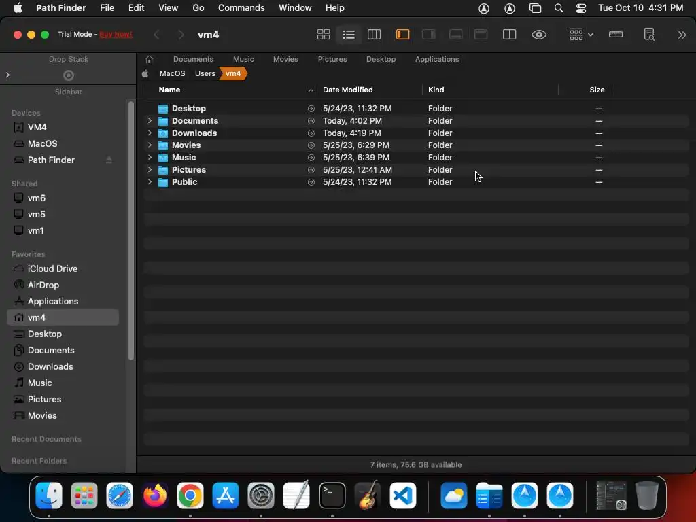
Task: Open Control Center in menu bar
Action: (x=580, y=8)
